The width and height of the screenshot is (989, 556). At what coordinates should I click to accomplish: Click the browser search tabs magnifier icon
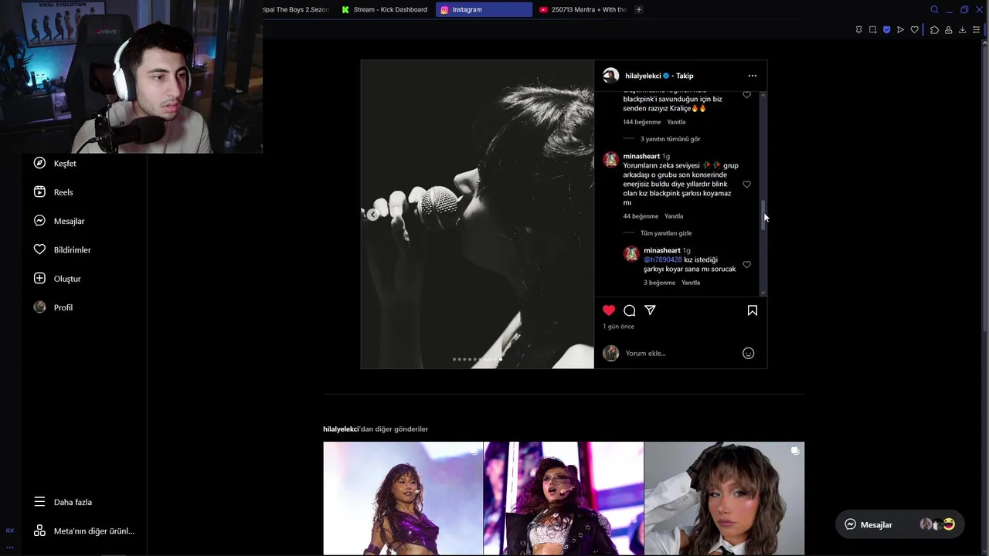(x=934, y=9)
